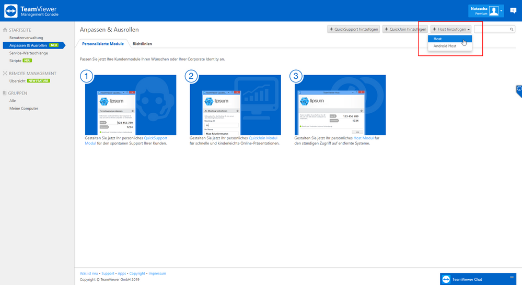Viewport: 522px width, 285px height.
Task: Open the QuickJoin module preview thumbnail
Action: tap(235, 105)
